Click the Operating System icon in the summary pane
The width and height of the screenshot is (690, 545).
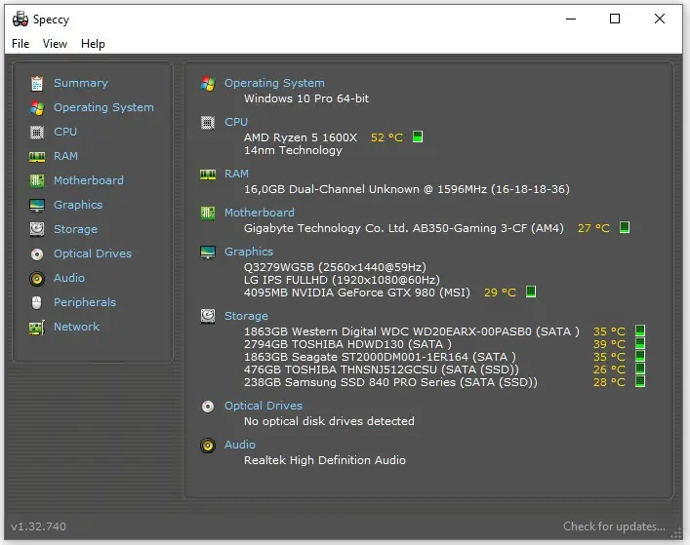click(208, 84)
